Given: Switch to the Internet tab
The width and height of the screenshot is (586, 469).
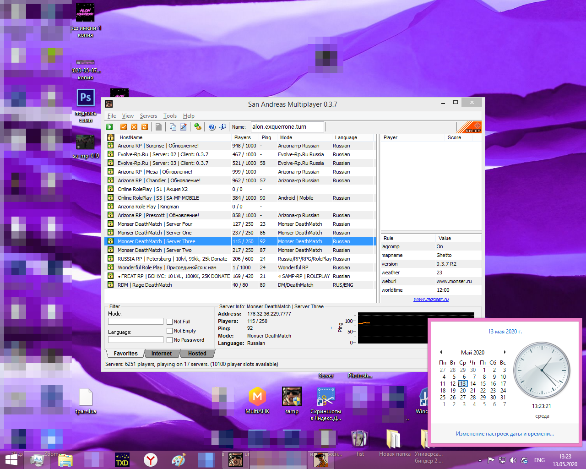Looking at the screenshot, I should tap(162, 354).
